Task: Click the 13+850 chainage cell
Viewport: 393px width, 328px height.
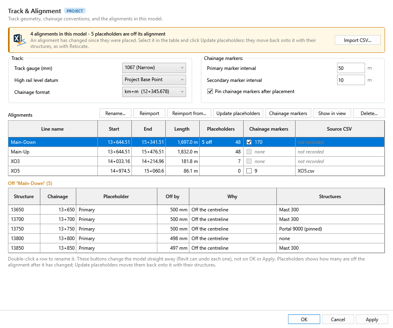Action: pyautogui.click(x=58, y=248)
